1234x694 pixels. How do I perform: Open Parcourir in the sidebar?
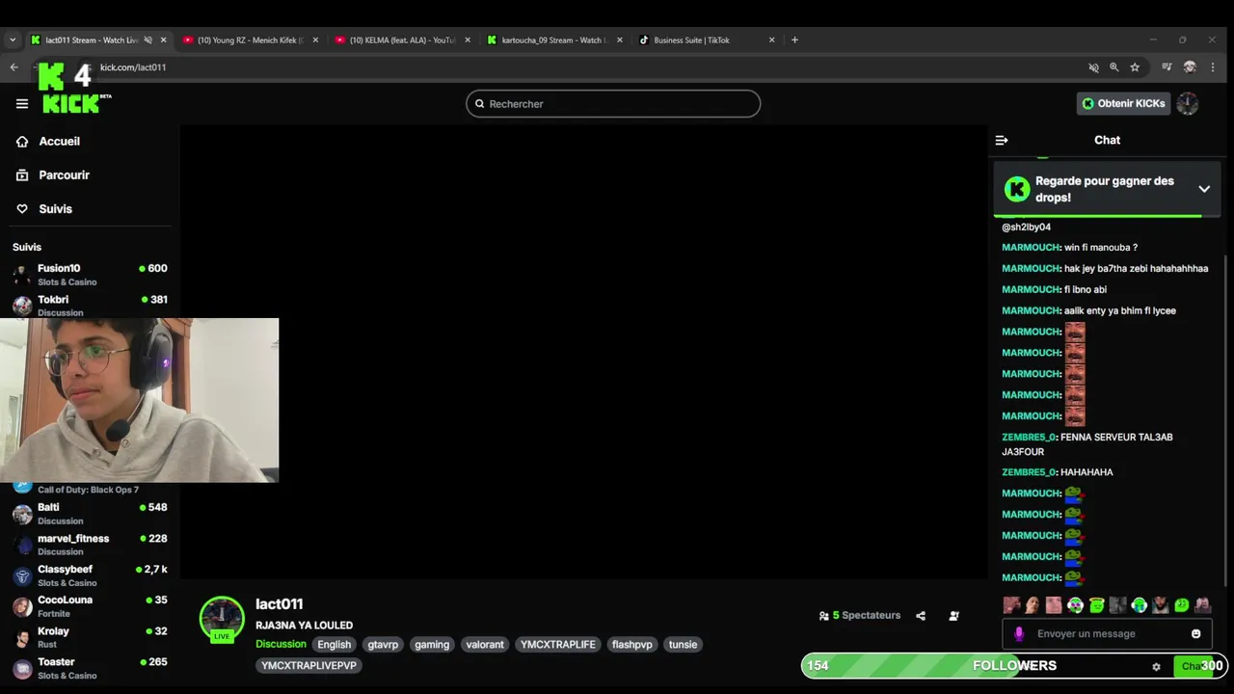click(x=53, y=174)
